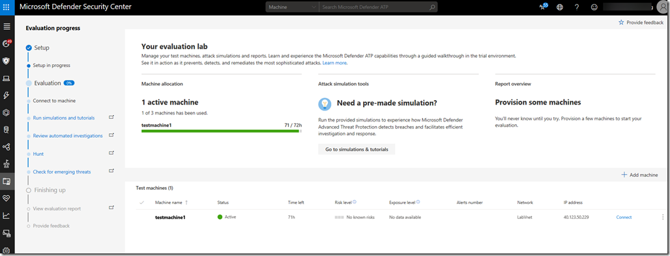Open Run simulations and tutorials step link

[64, 118]
